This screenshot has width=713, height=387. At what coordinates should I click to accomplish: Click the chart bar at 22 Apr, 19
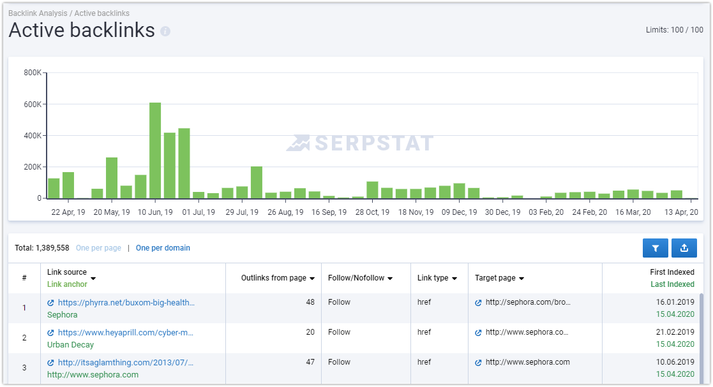(x=68, y=186)
